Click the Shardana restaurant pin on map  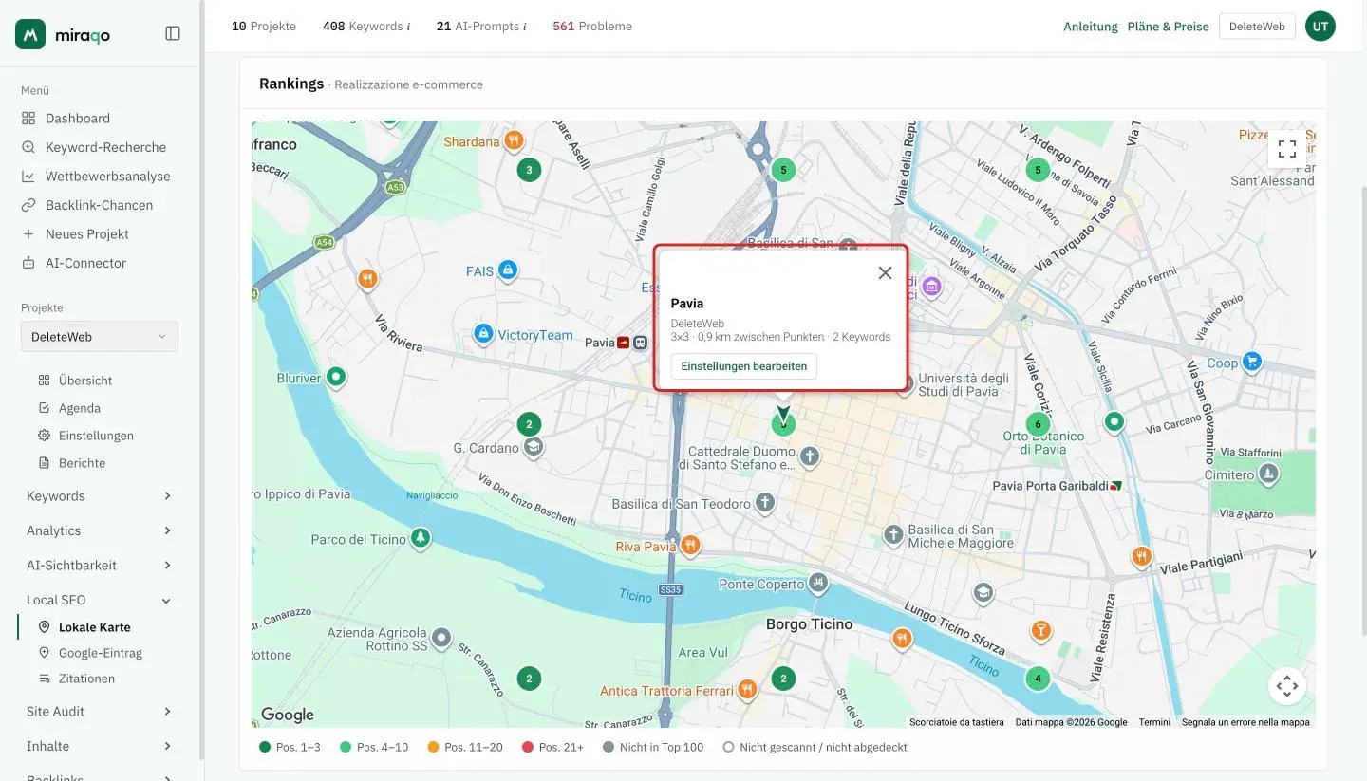pyautogui.click(x=514, y=141)
